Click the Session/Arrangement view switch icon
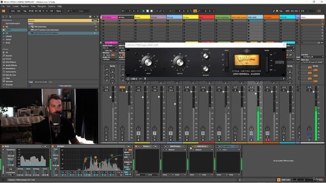326x183 pixels. [x=319, y=11]
